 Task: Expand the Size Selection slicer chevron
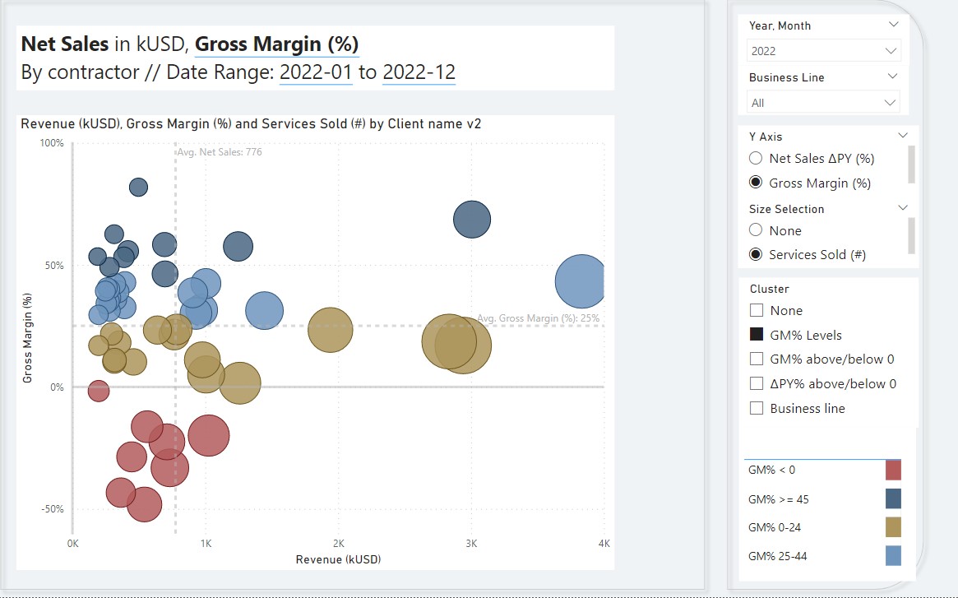[903, 208]
